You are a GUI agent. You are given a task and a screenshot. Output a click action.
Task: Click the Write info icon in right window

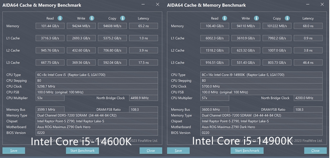pos(256,18)
